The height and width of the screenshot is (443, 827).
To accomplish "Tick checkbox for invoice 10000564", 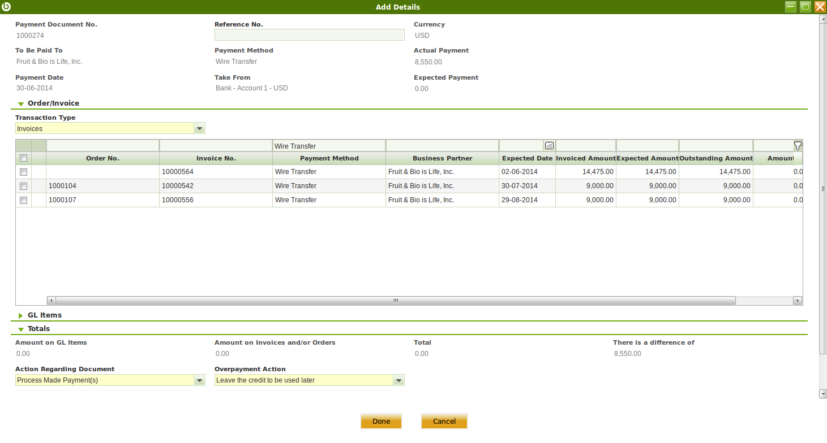I will coord(23,172).
